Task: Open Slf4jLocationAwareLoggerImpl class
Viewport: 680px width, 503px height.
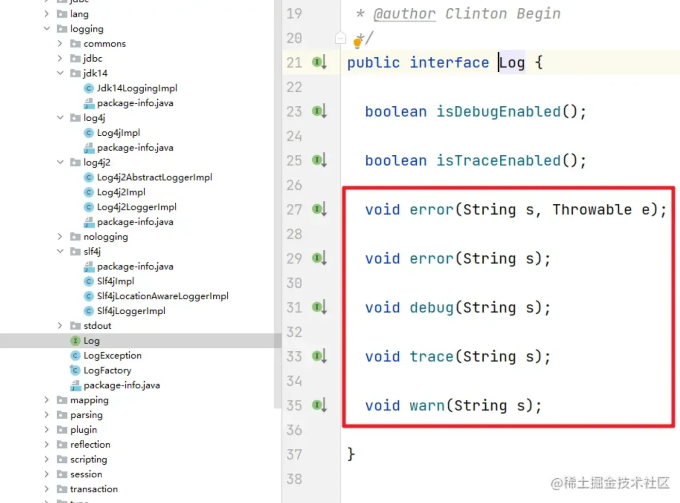Action: point(163,296)
